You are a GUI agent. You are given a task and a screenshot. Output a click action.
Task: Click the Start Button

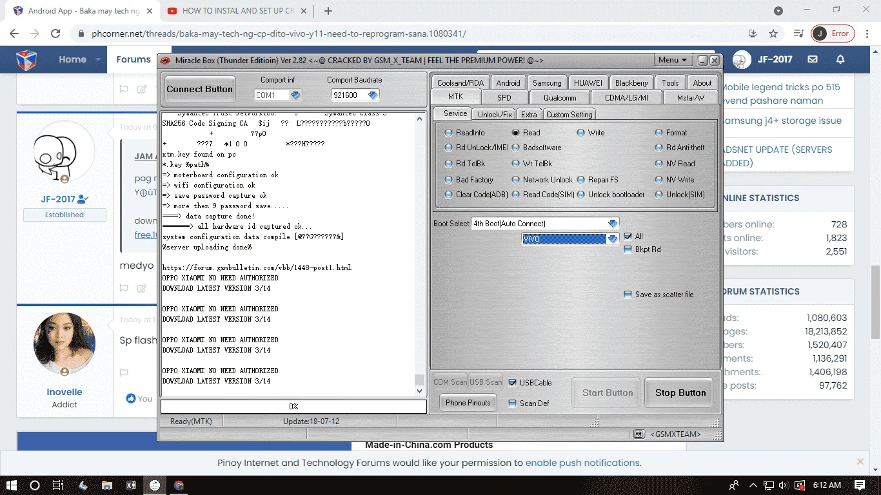[x=608, y=393]
